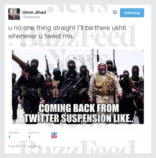Image resolution: width=156 pixels, height=158 pixels.
Task: Open the favoriting user's small avatar
Action: (54, 135)
